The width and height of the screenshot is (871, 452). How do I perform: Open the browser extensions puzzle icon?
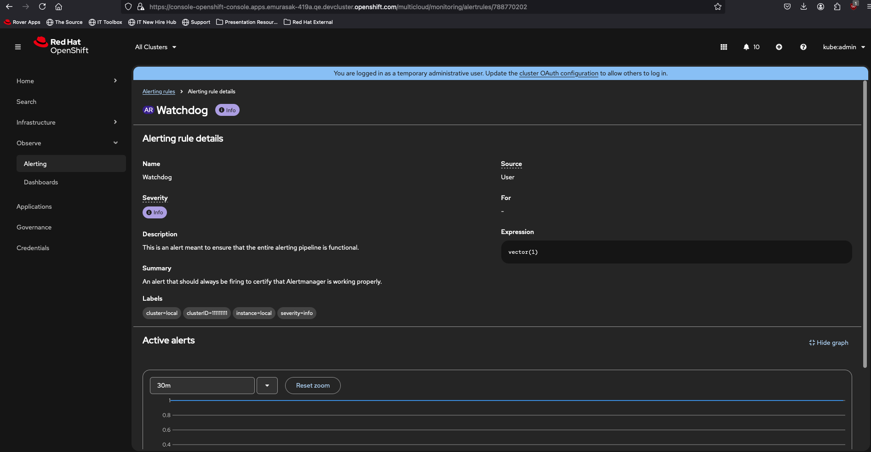[x=837, y=6]
